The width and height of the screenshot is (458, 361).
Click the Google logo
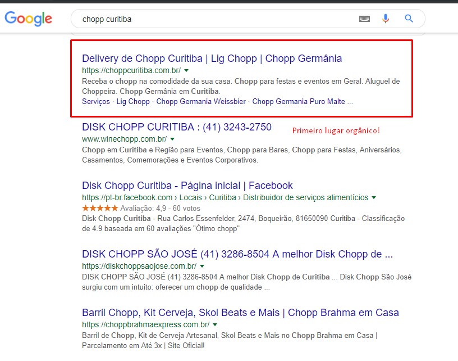coord(28,19)
